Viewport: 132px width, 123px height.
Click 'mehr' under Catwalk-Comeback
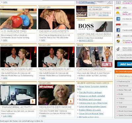[81, 78]
